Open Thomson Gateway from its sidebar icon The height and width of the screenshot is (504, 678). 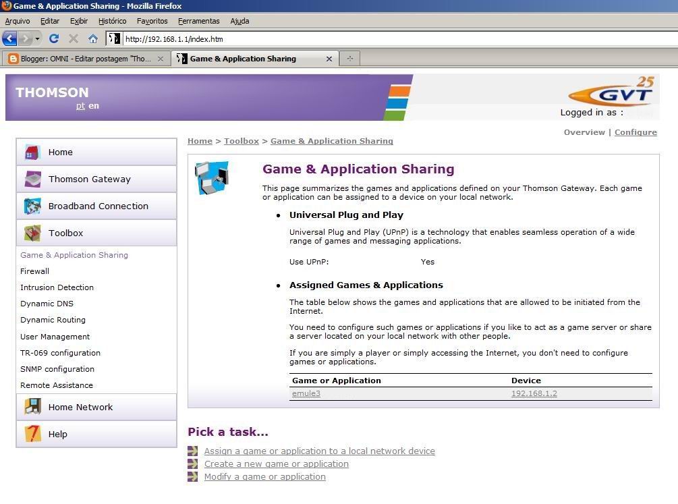(x=32, y=179)
